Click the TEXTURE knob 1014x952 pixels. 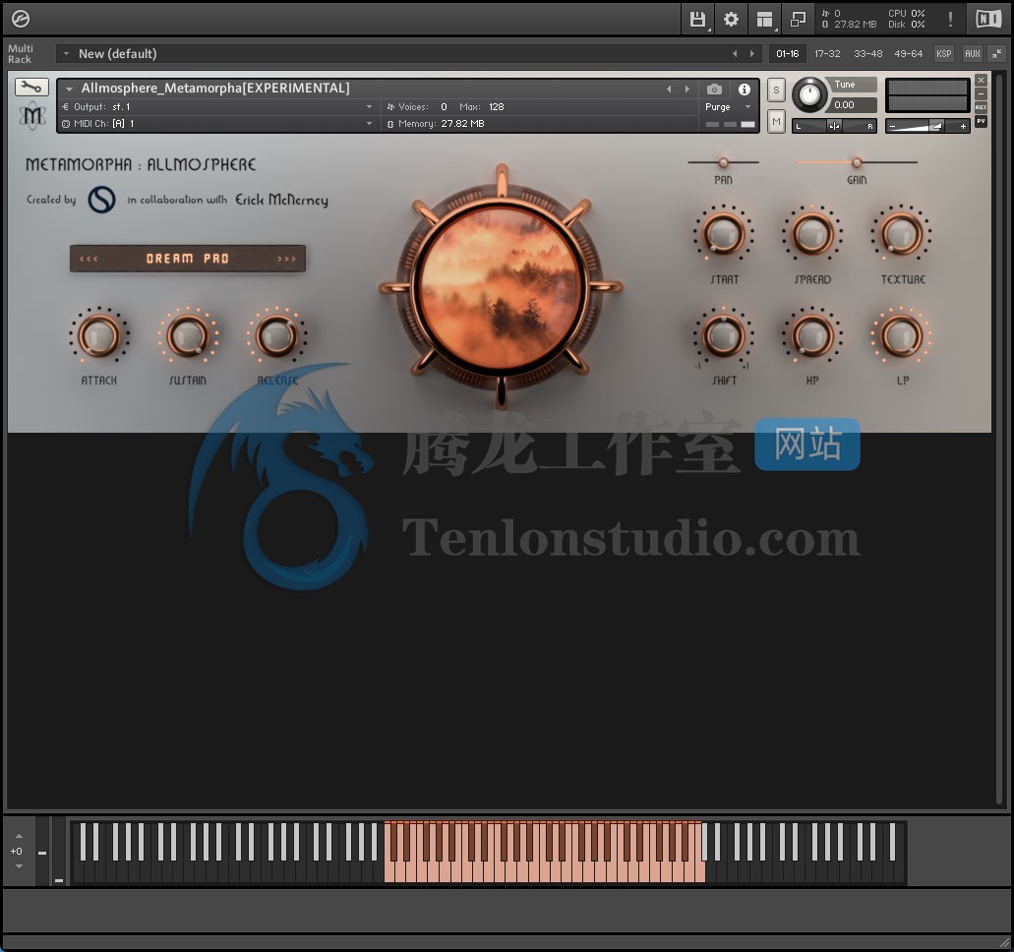point(901,233)
